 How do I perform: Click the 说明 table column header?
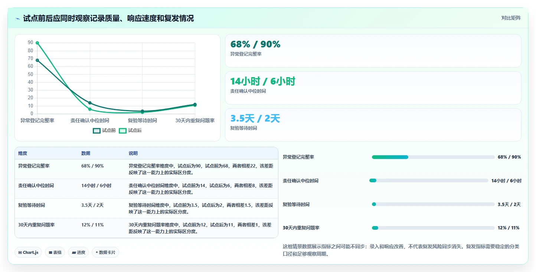pyautogui.click(x=202, y=153)
